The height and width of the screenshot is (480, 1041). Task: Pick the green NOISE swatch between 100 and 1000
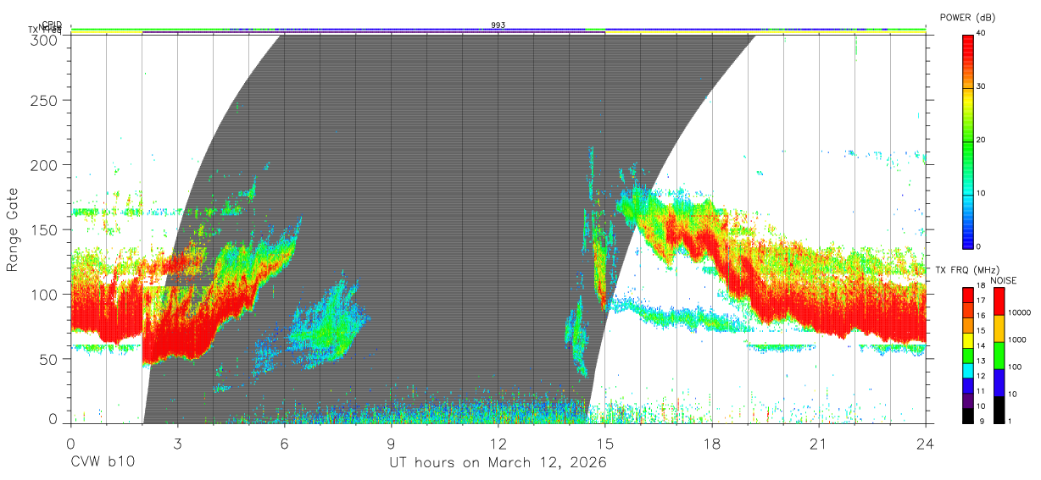point(999,355)
